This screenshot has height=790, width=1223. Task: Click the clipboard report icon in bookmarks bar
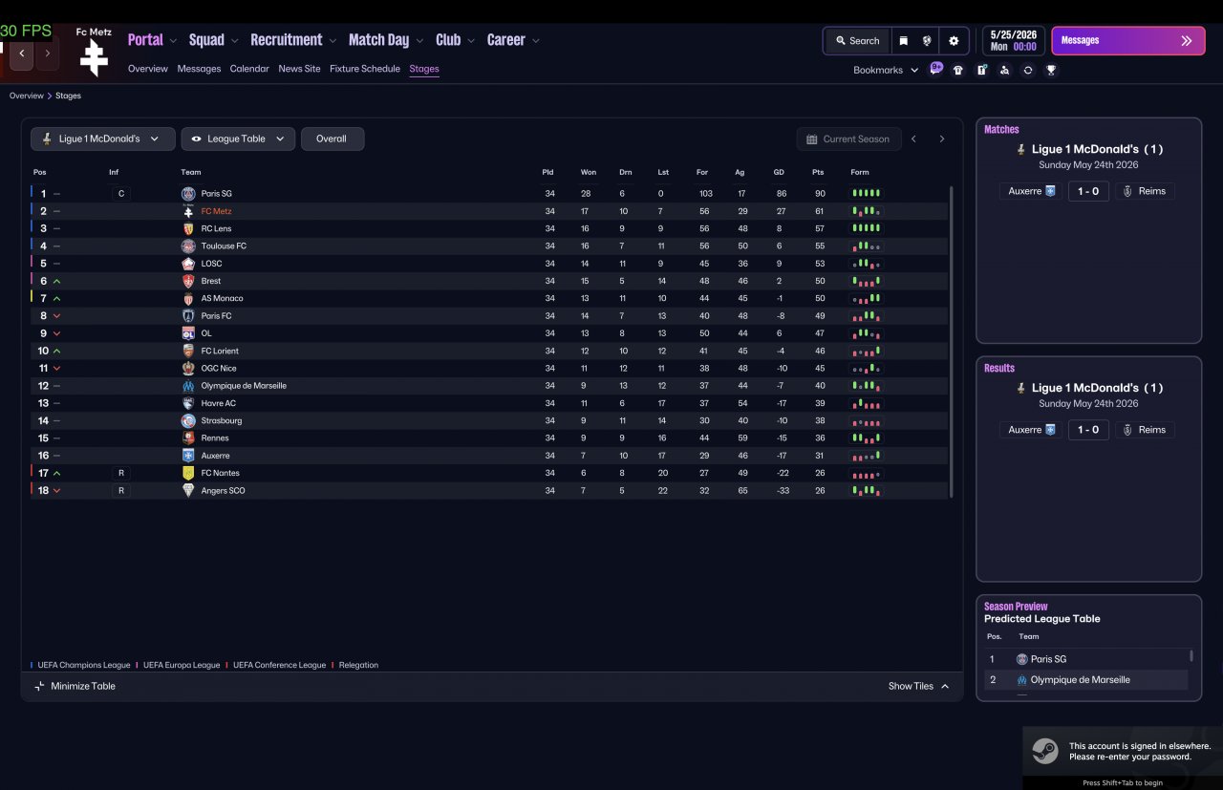981,70
